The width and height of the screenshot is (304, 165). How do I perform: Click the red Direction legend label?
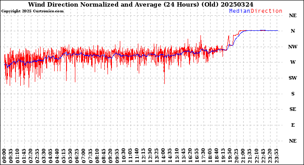[x=267, y=11]
